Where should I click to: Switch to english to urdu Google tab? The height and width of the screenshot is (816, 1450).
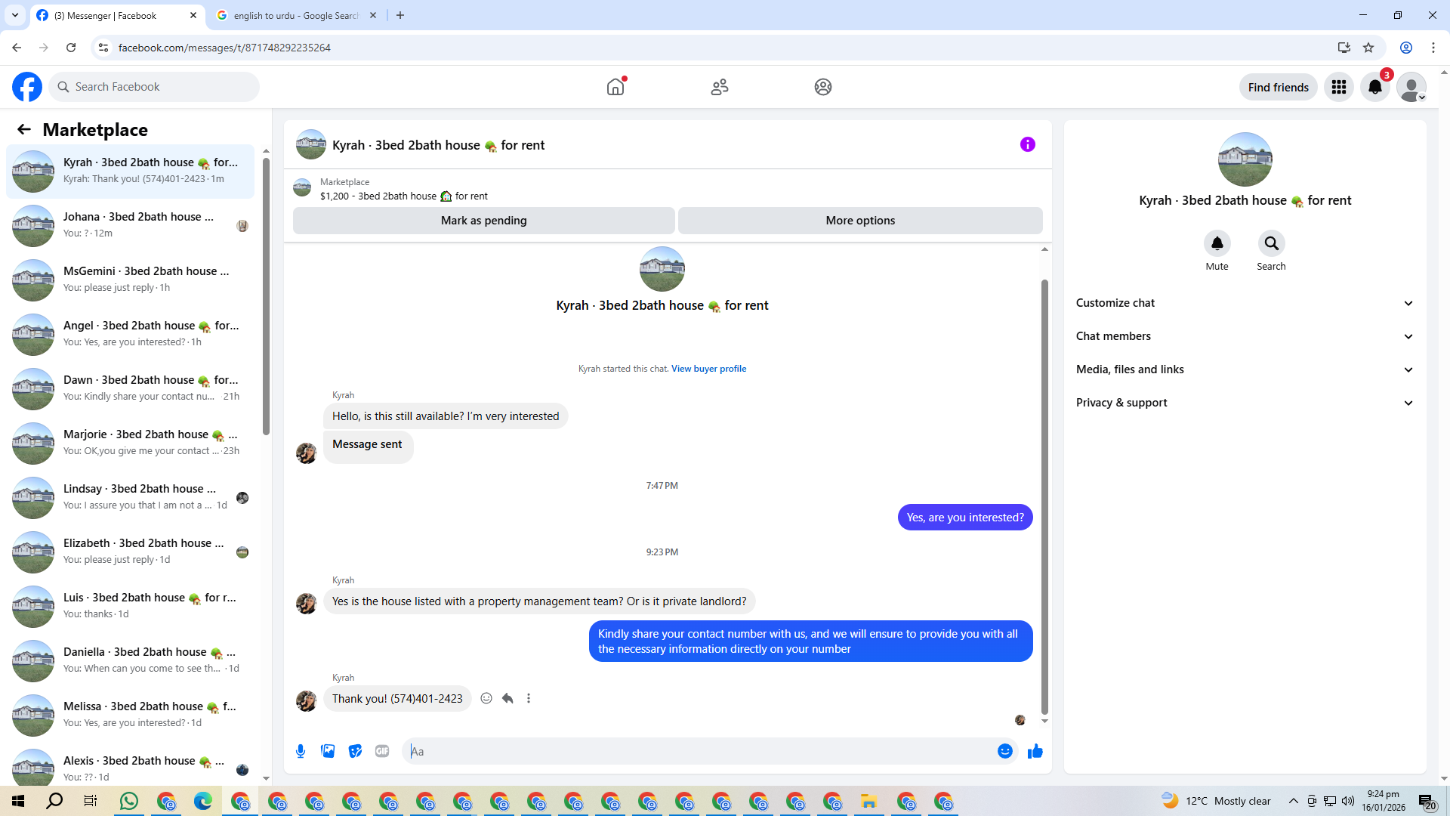tap(296, 15)
